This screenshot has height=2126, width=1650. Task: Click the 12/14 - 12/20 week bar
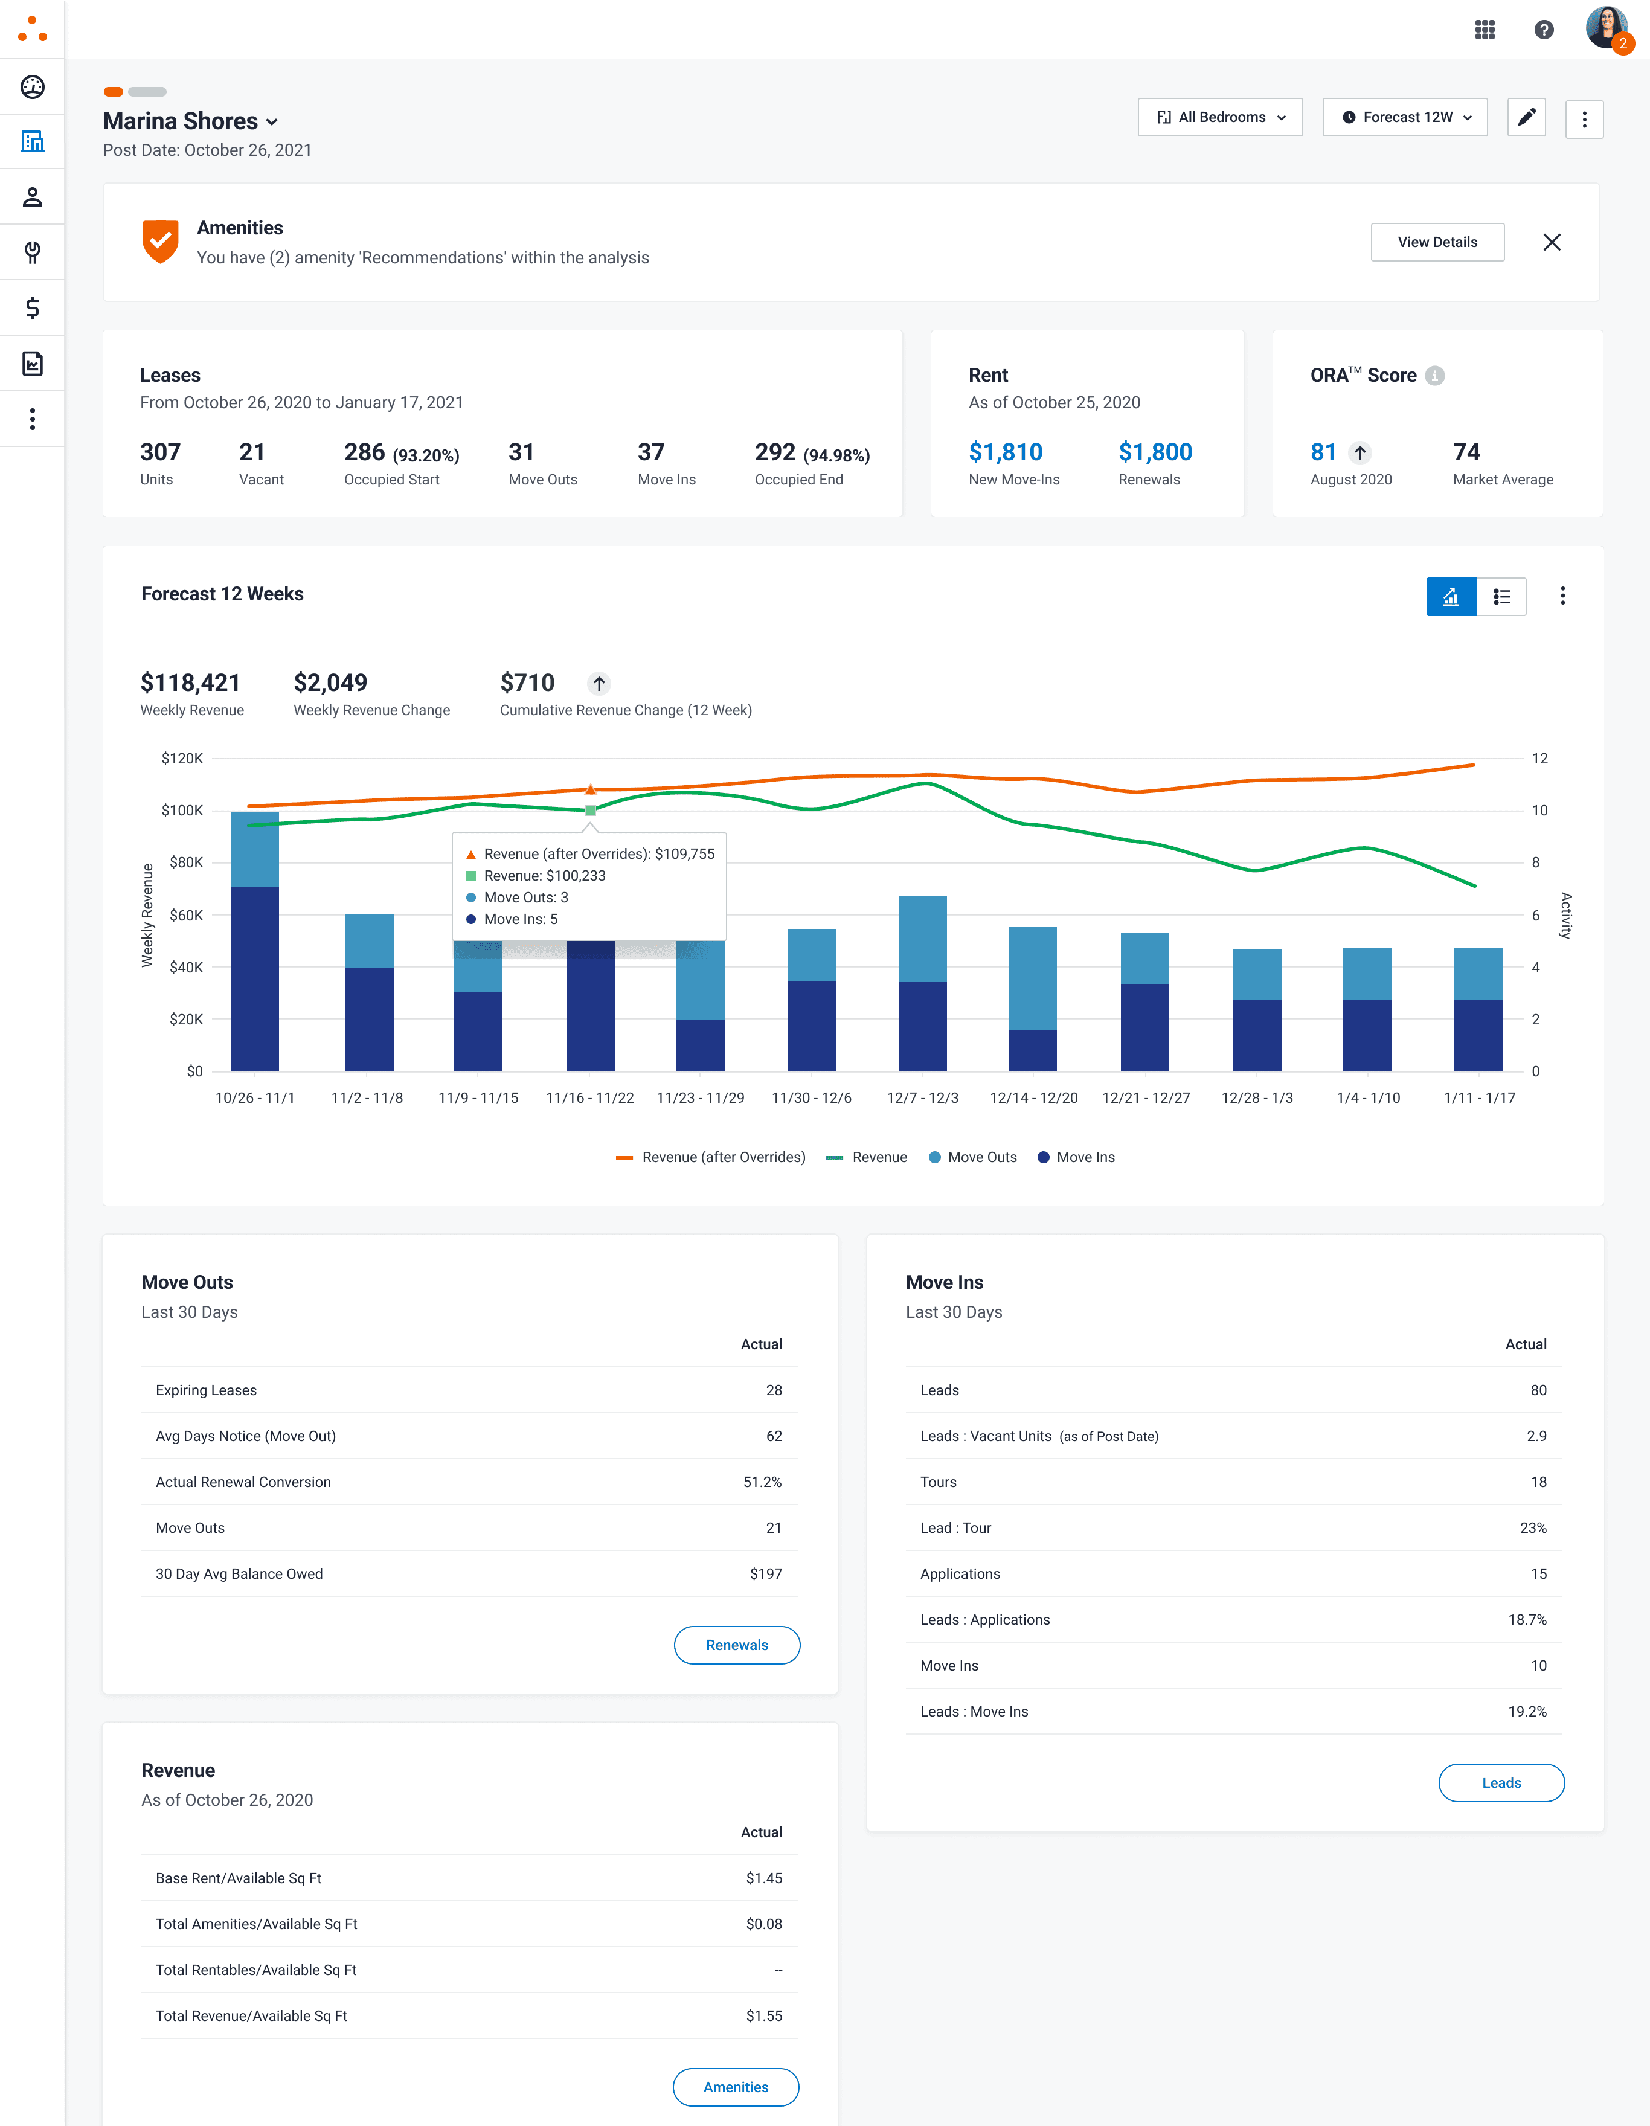coord(1033,999)
